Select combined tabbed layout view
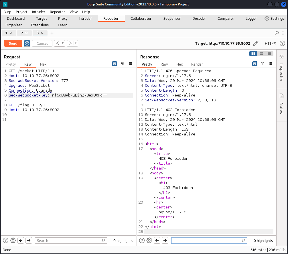The height and width of the screenshot is (254, 288). (269, 54)
